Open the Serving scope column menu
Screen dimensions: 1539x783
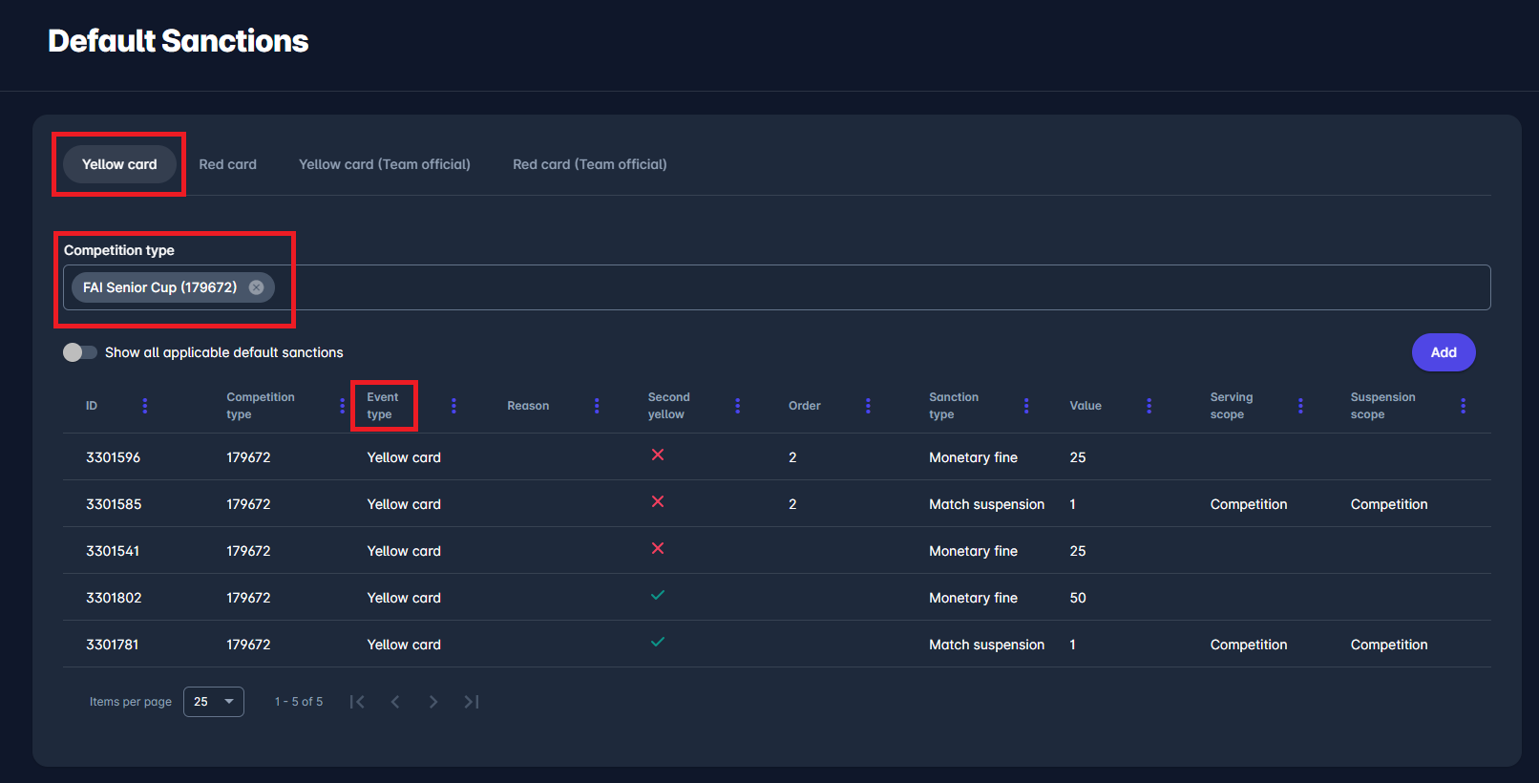pos(1300,406)
